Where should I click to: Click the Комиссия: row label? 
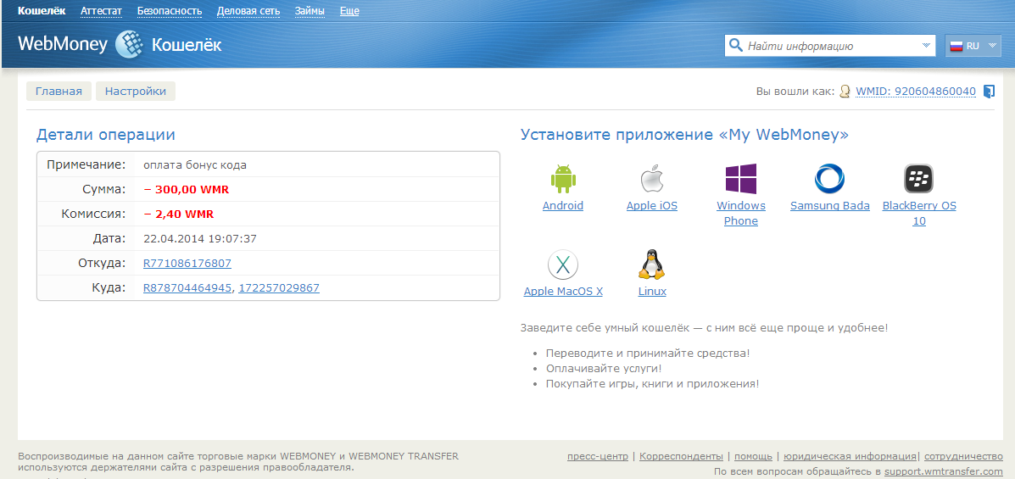coord(94,214)
